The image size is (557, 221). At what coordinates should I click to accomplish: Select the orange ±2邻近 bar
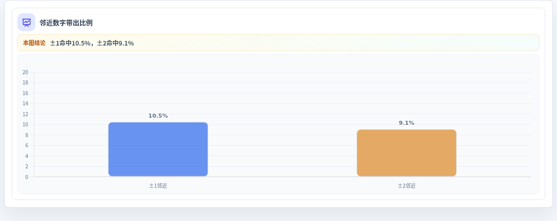click(x=406, y=153)
